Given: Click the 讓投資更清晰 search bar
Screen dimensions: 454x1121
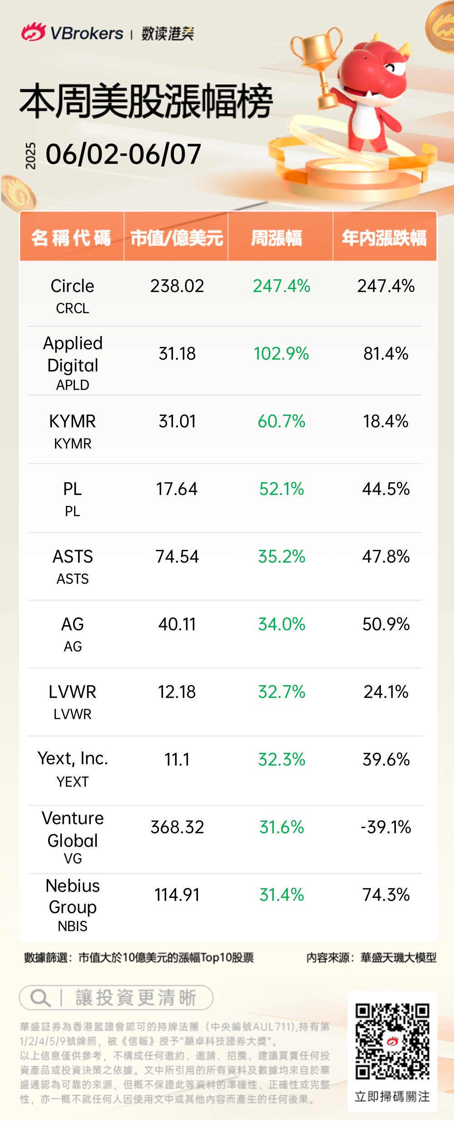Looking at the screenshot, I should tap(116, 998).
